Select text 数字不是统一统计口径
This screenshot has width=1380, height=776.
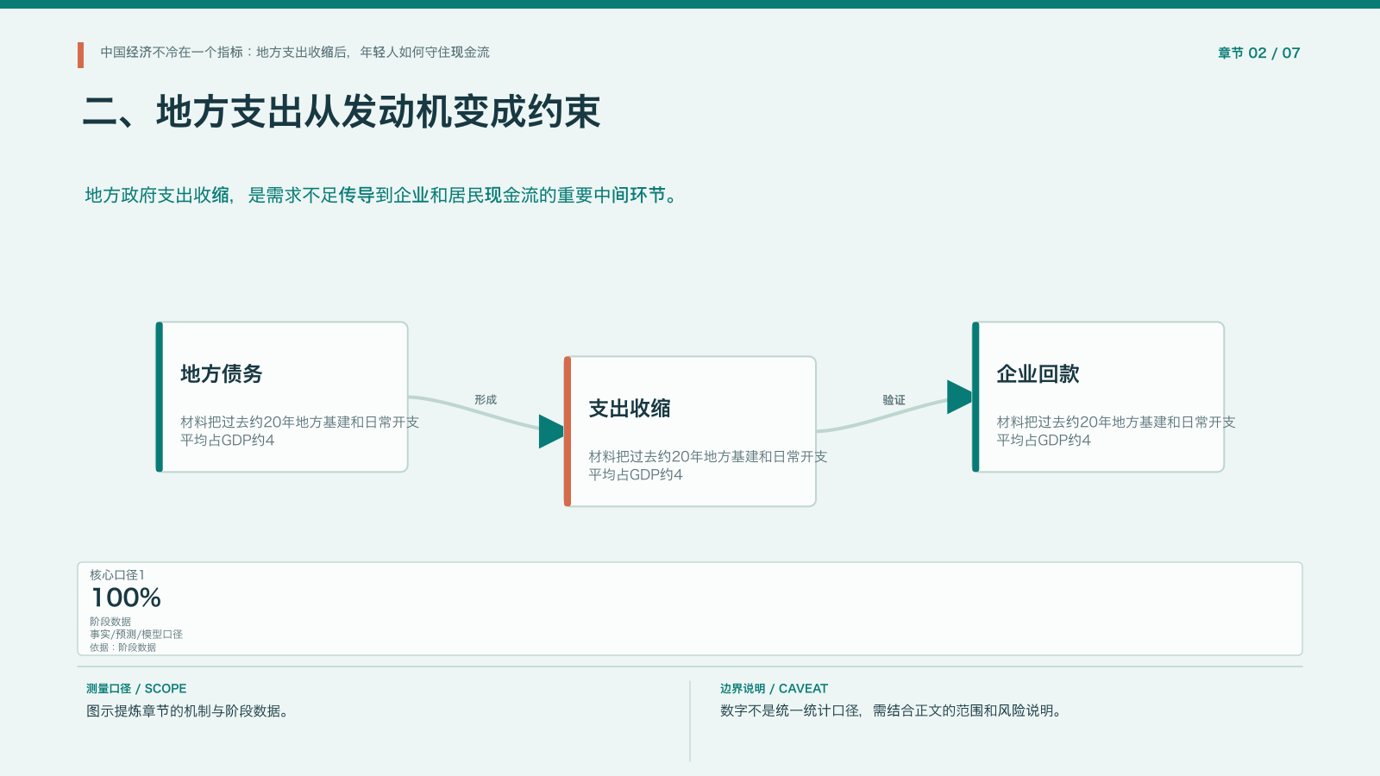pos(790,711)
